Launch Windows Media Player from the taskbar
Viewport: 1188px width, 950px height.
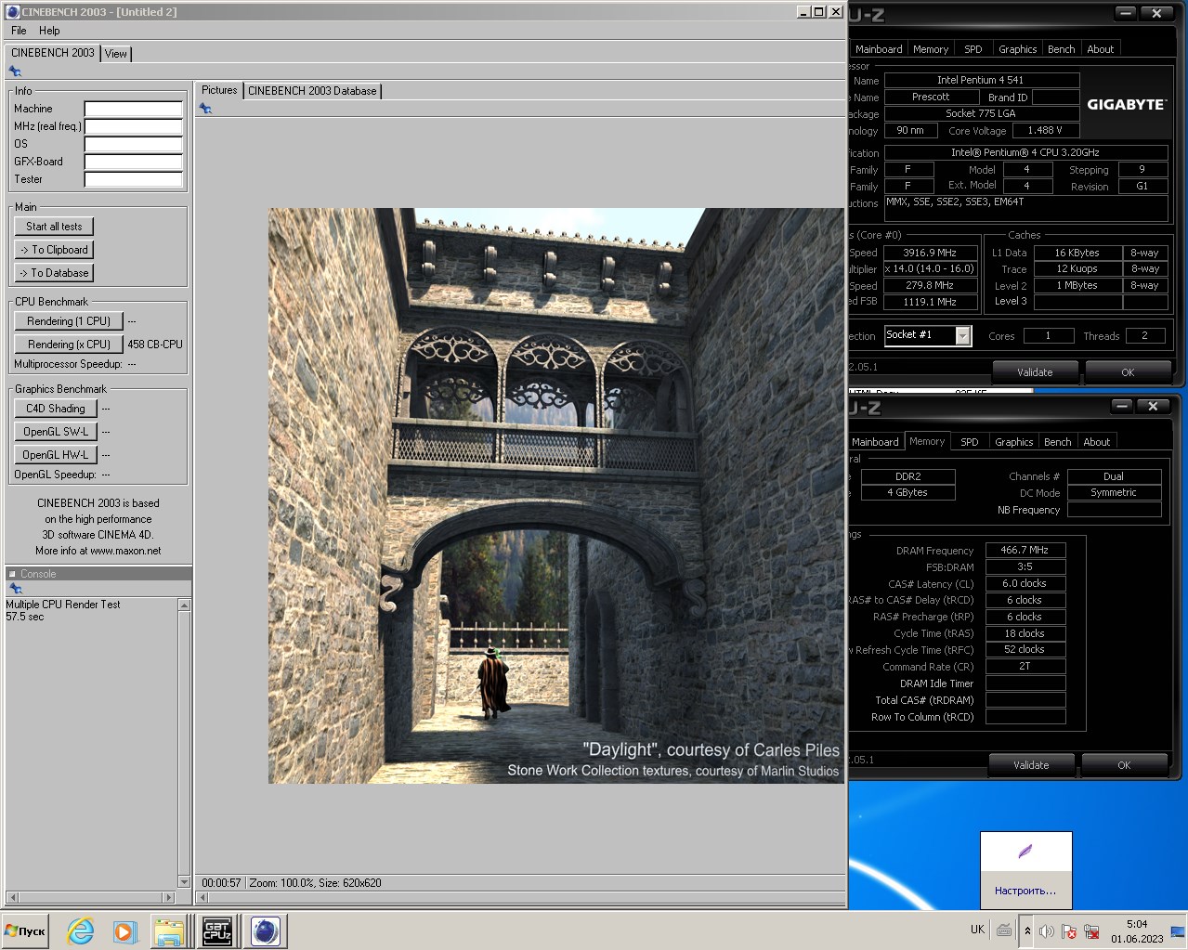click(x=124, y=930)
